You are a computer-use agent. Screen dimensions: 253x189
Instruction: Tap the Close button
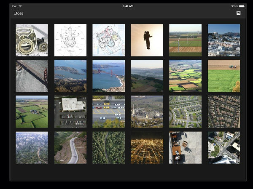coord(19,13)
